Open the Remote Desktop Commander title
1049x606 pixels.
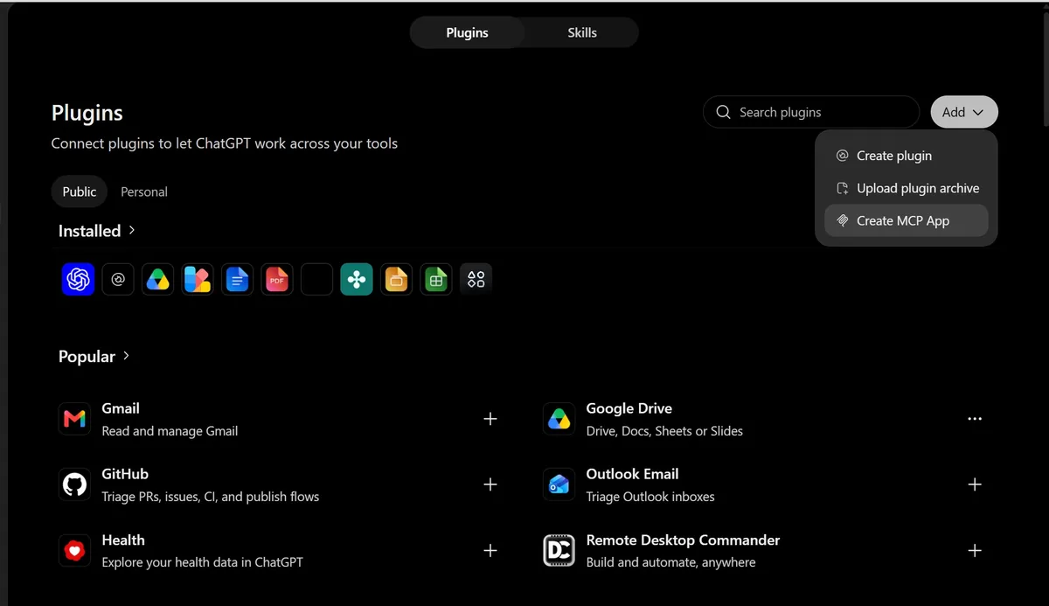(684, 540)
